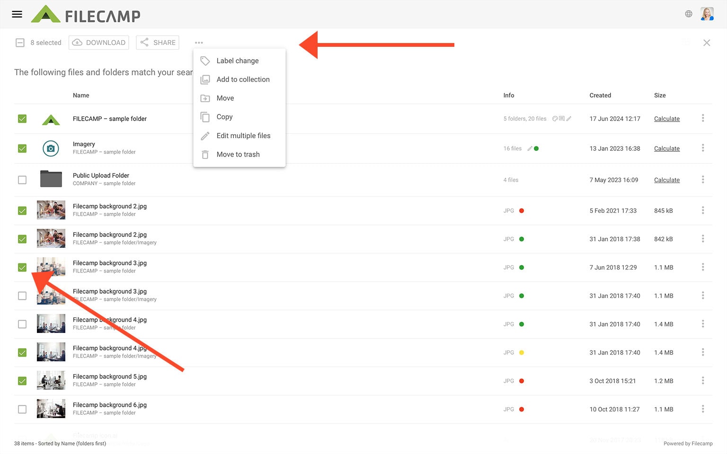Open options menu for FILECAMP – sample folder row
Screen dimensions: 727x454
(703, 118)
